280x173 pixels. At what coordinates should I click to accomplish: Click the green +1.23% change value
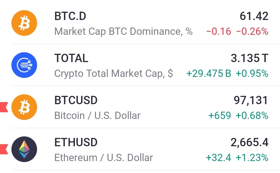pos(252,158)
